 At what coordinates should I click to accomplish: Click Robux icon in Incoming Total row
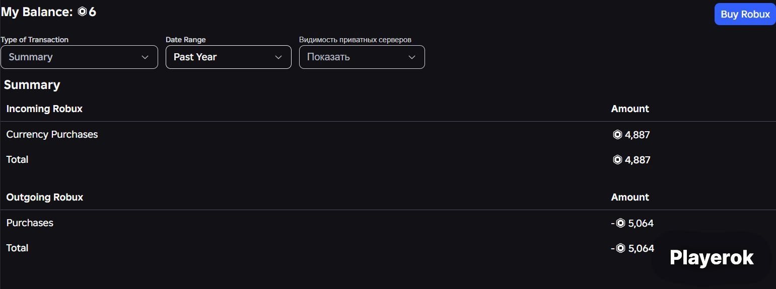click(x=617, y=160)
